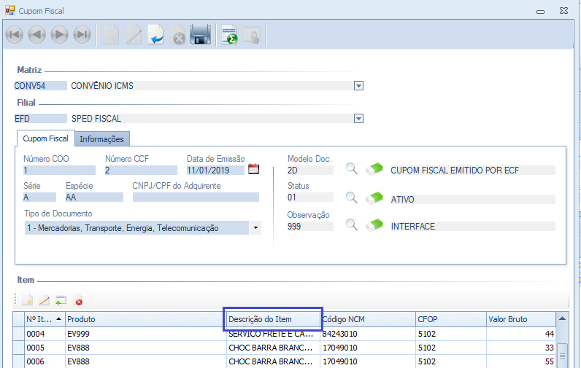Click the green eraser beside Status field
This screenshot has width=581, height=368.
374,197
